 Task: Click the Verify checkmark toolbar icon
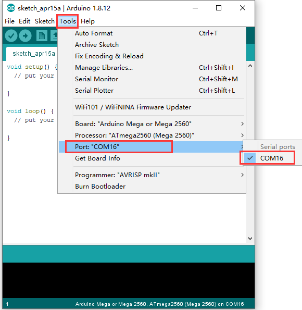(11, 36)
